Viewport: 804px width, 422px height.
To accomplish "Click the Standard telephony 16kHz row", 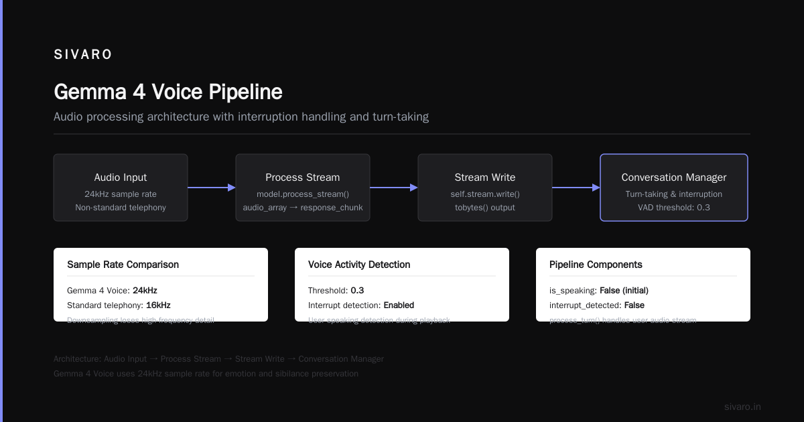I will tap(119, 305).
